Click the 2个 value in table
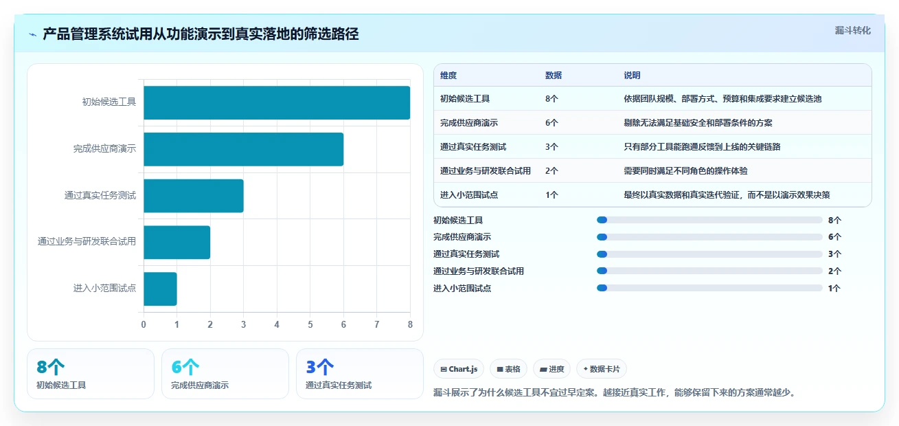The image size is (899, 426). 551,171
